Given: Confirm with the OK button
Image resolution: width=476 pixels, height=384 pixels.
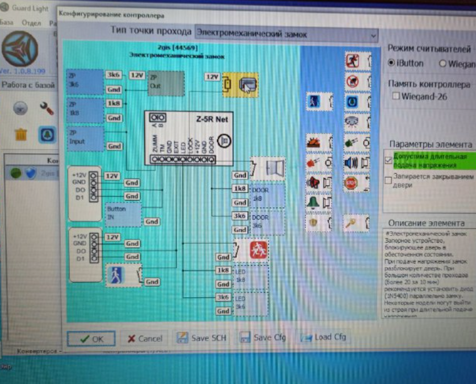Looking at the screenshot, I should (x=91, y=339).
